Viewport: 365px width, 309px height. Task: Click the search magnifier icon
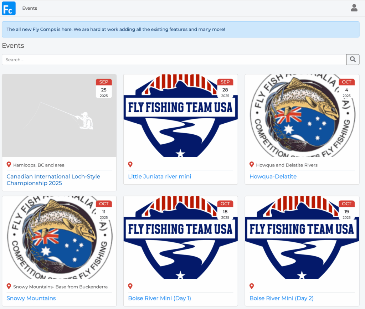click(353, 60)
